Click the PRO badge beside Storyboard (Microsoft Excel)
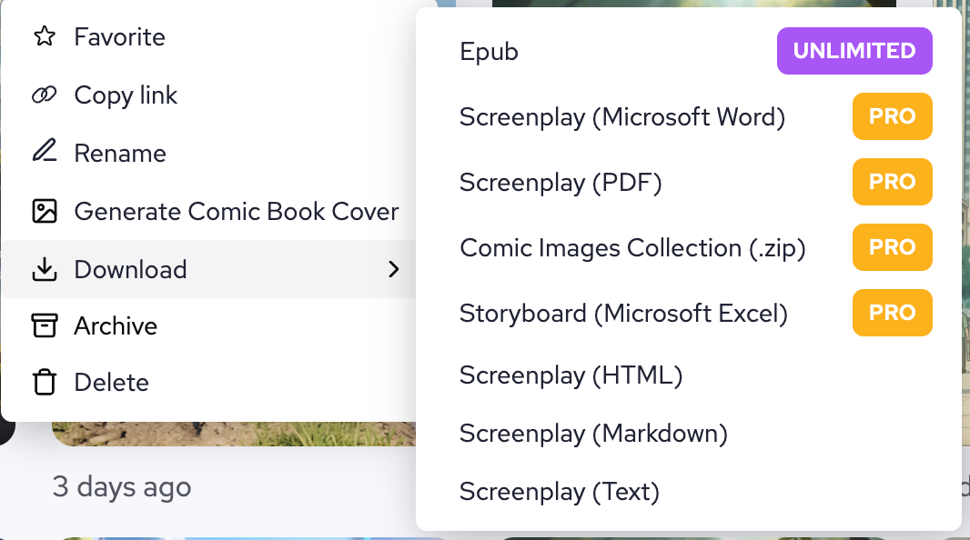 892,313
